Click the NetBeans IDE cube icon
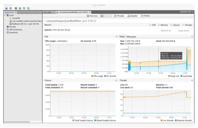Viewport: 198px width, 128px height. [11, 24]
